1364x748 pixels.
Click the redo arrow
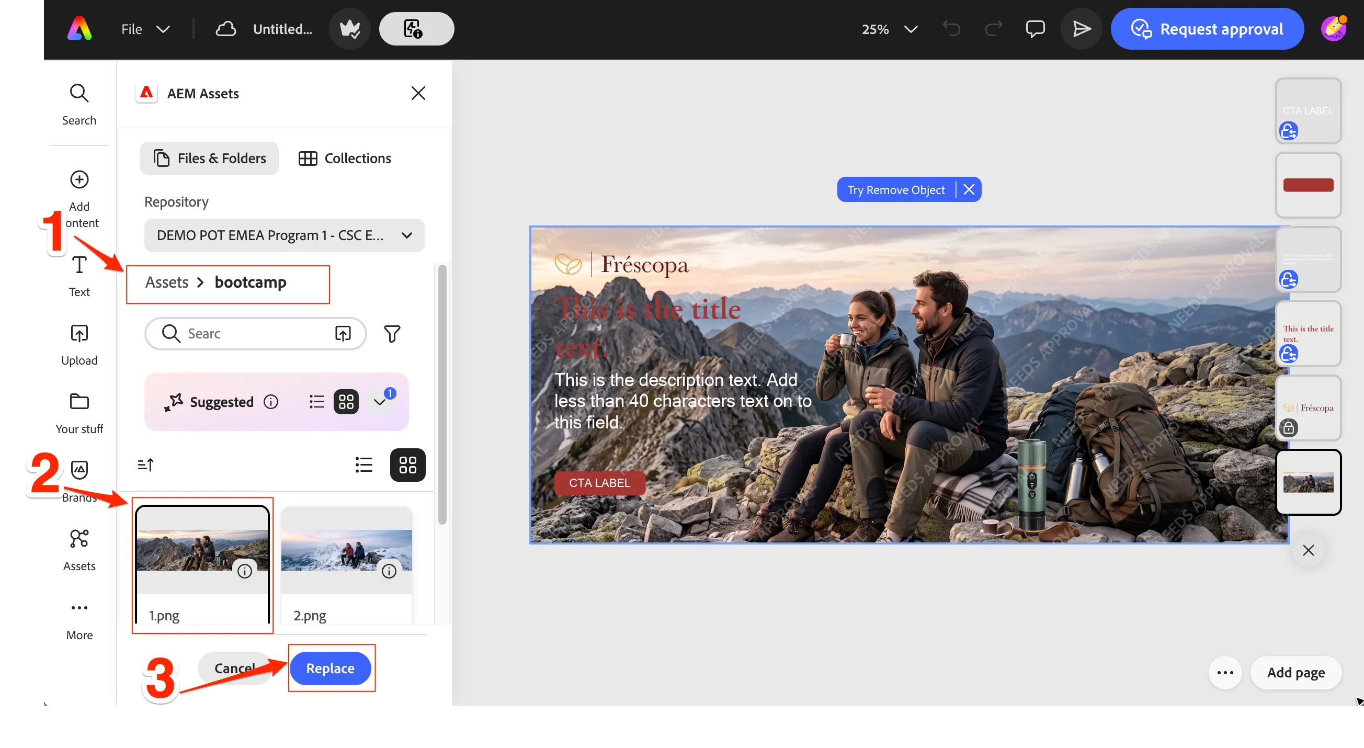(993, 29)
